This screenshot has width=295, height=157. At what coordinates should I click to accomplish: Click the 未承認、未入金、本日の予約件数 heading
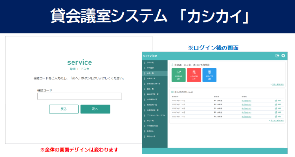[192, 65]
